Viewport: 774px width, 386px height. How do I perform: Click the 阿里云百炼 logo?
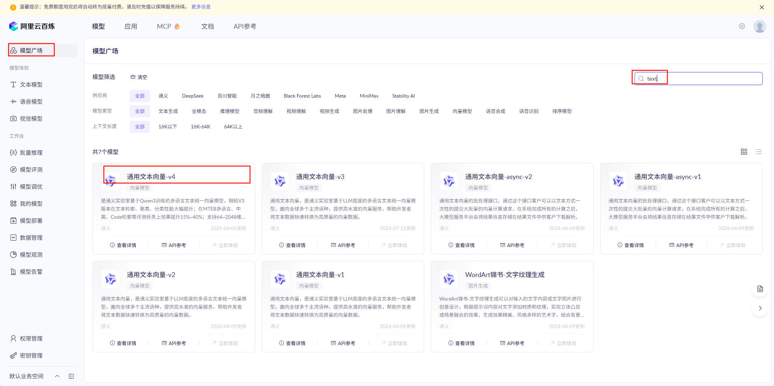(32, 26)
